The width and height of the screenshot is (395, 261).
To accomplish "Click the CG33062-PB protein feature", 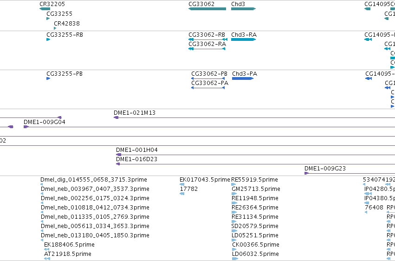I will pyautogui.click(x=208, y=78).
